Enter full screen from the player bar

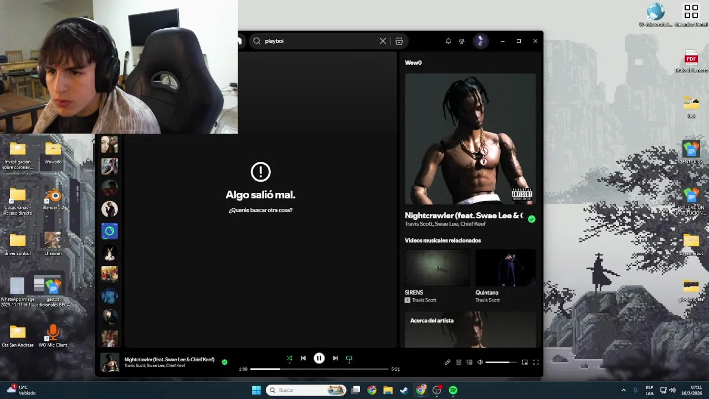[x=536, y=362]
